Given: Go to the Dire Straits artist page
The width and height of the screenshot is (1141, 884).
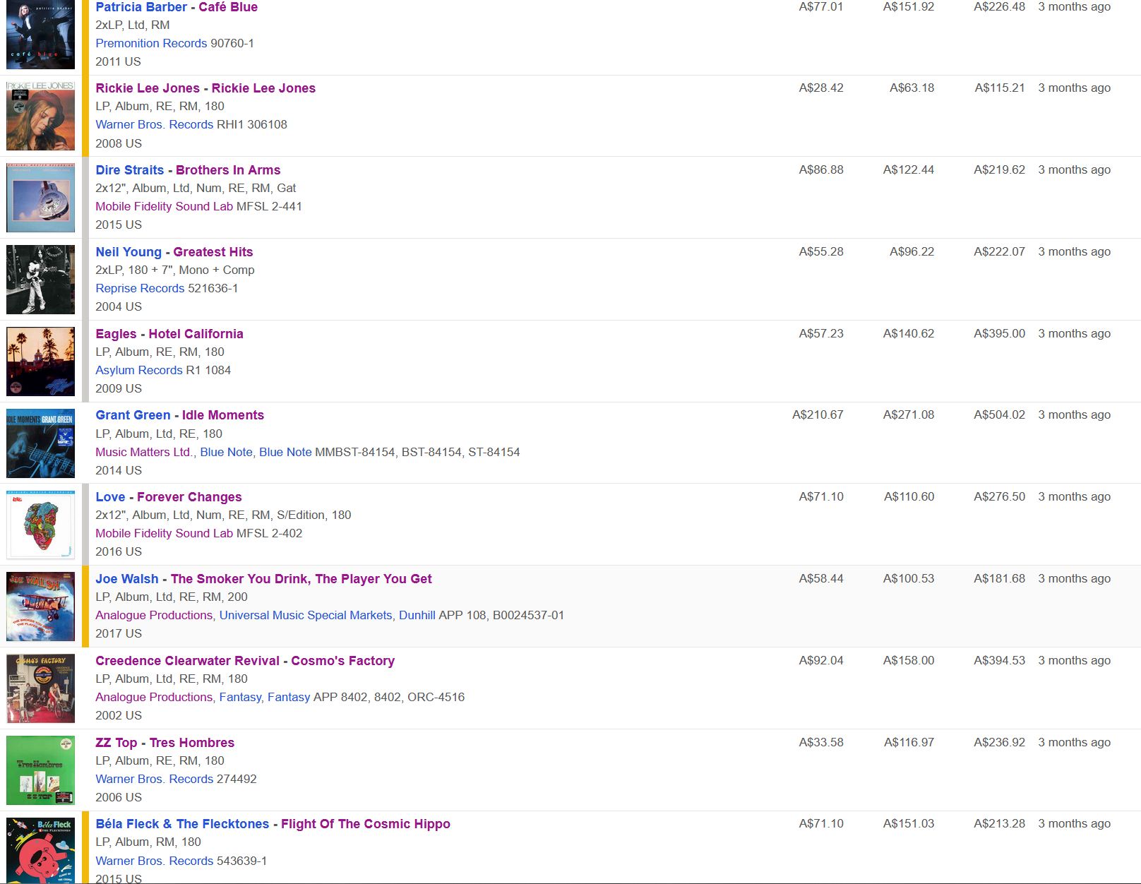Looking at the screenshot, I should (x=129, y=170).
